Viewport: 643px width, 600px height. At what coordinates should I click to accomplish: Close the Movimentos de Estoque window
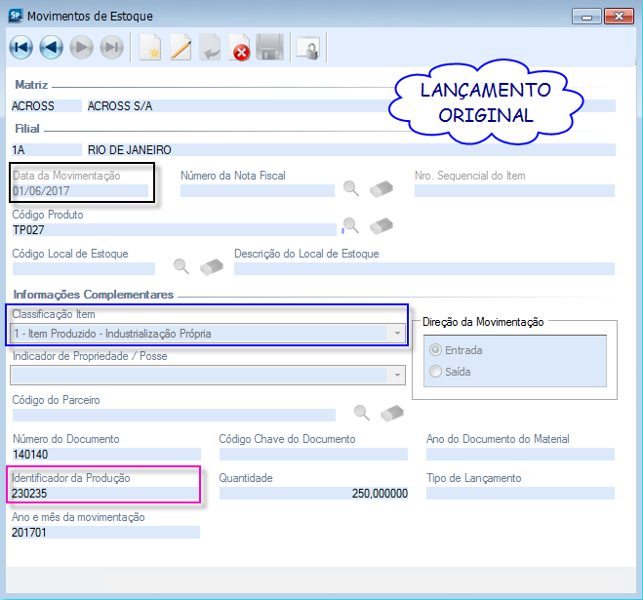click(x=619, y=17)
